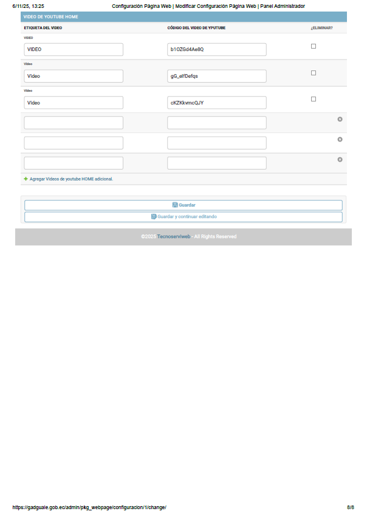Edit the label field next to the gG_elfDefqs code

(x=74, y=76)
